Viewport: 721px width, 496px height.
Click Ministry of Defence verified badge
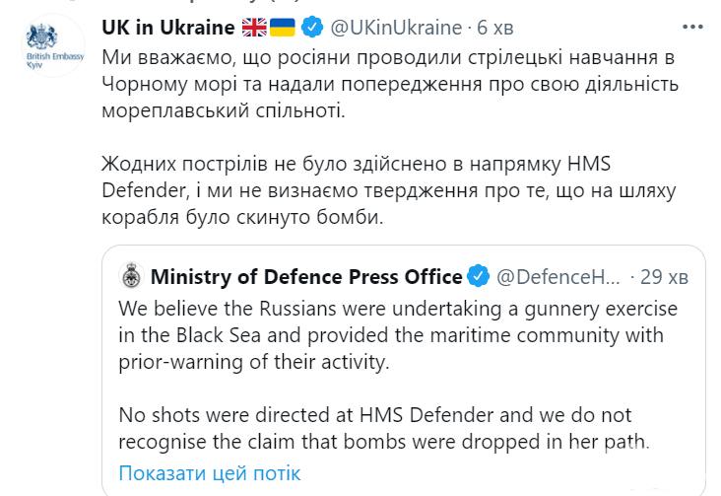click(479, 276)
